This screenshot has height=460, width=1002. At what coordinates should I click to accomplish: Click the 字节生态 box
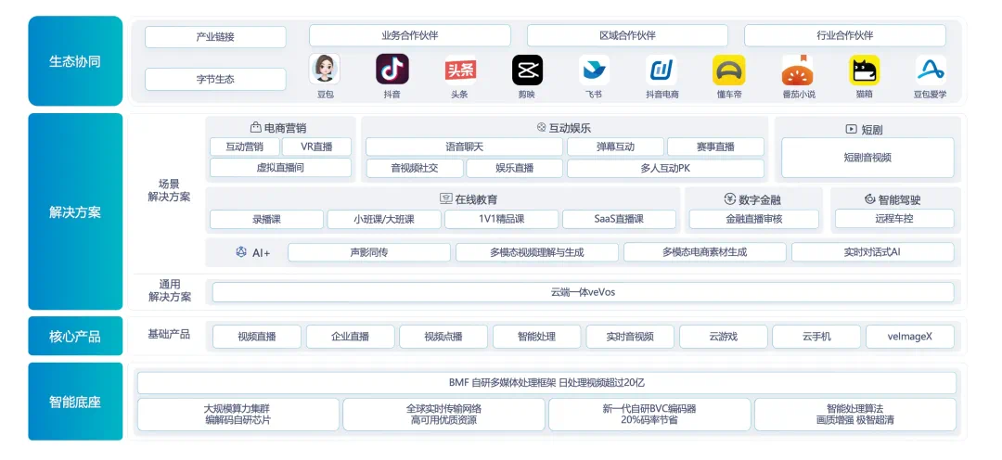tap(215, 79)
